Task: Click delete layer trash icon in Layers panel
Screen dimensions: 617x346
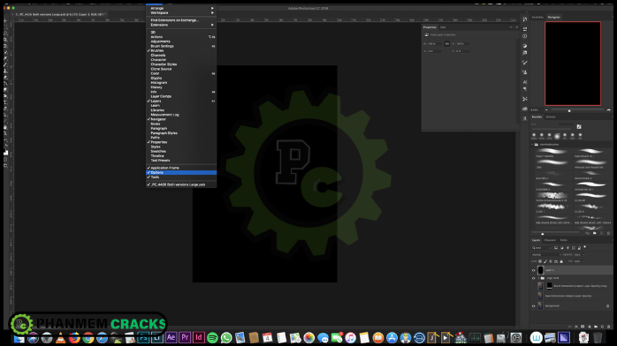Action: tap(608, 327)
